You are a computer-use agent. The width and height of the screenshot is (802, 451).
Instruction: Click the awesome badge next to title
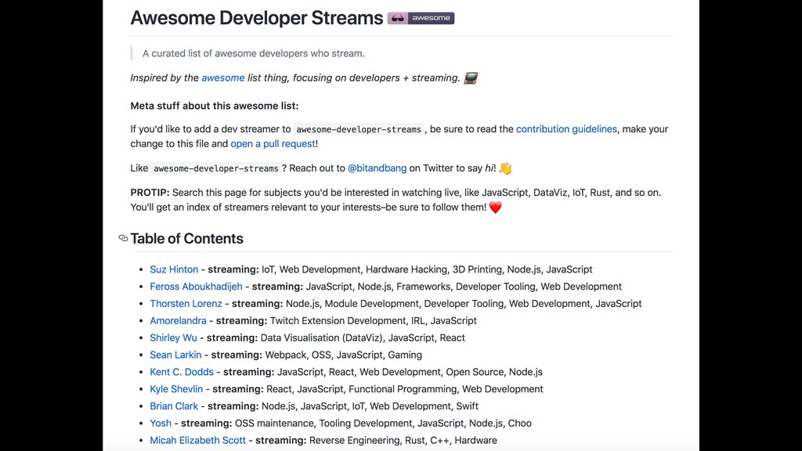tap(421, 18)
